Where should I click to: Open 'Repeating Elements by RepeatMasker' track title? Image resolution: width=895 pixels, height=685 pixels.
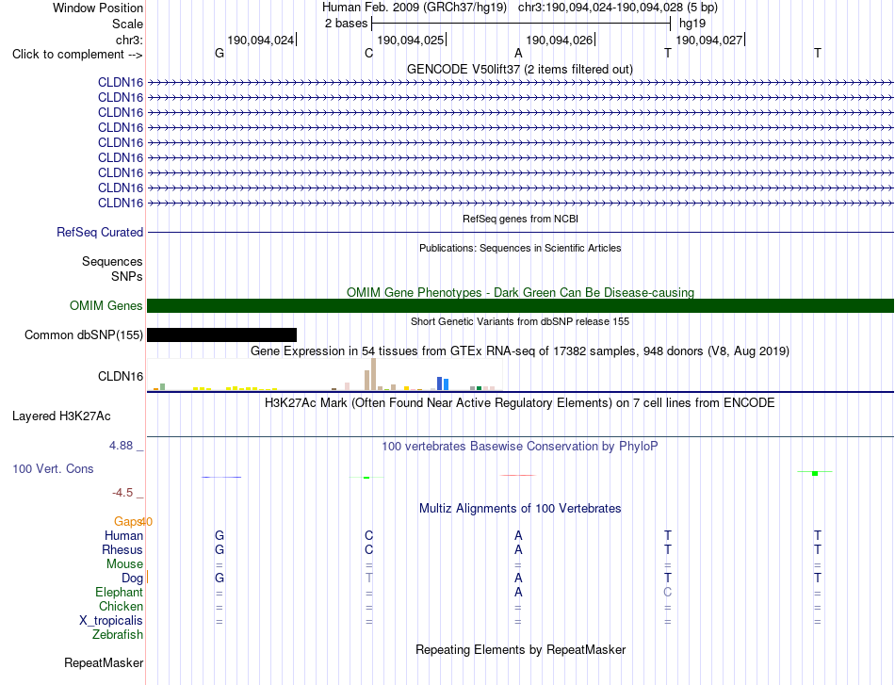tap(521, 649)
